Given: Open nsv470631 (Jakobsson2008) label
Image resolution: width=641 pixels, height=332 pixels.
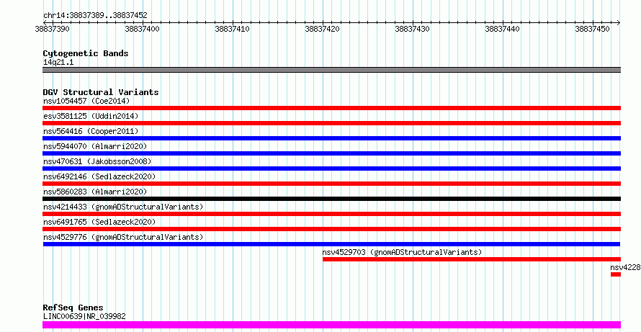Looking at the screenshot, I should coord(97,161).
